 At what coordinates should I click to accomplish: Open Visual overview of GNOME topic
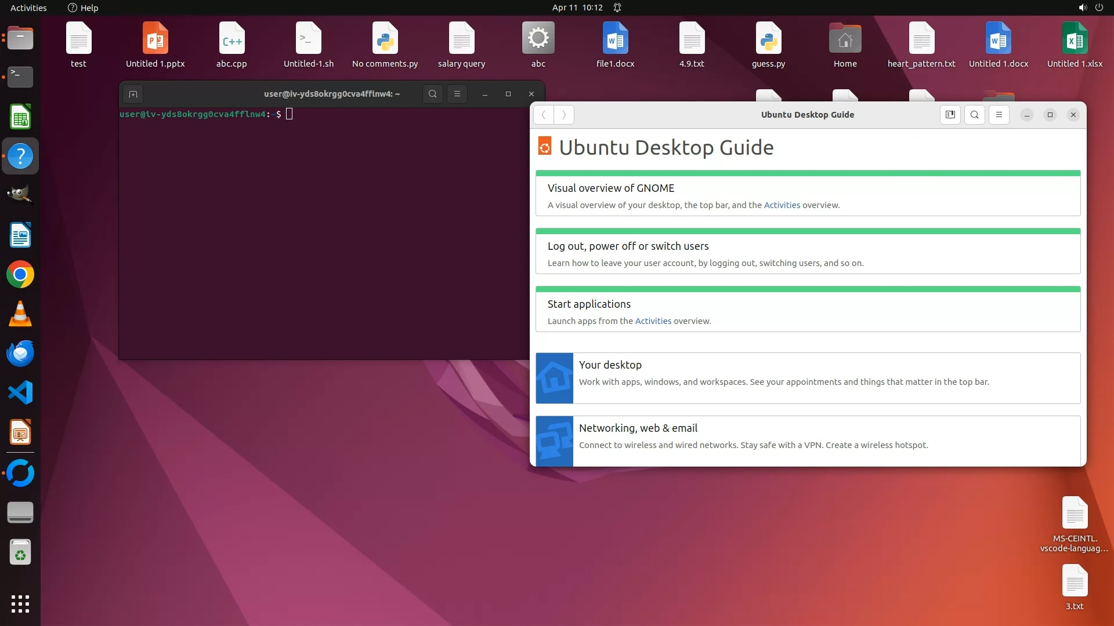pyautogui.click(x=610, y=188)
